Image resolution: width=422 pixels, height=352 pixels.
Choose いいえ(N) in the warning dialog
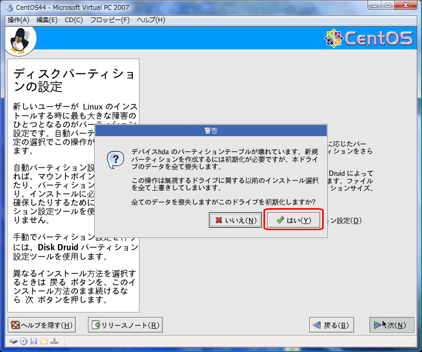click(x=236, y=220)
